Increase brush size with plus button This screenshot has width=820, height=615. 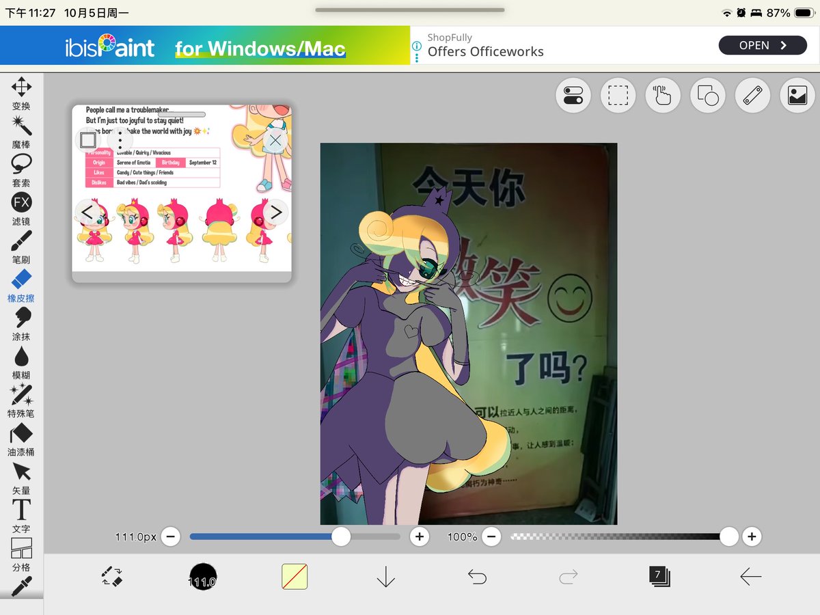420,537
